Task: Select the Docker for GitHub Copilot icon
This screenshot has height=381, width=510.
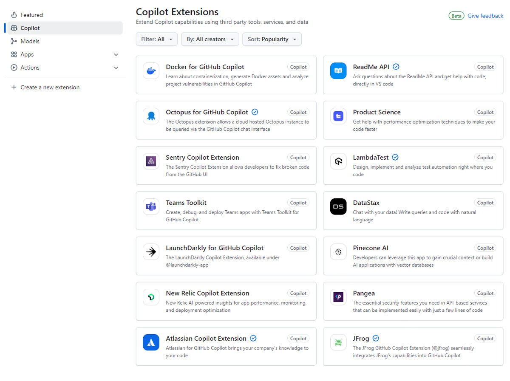Action: tap(151, 71)
